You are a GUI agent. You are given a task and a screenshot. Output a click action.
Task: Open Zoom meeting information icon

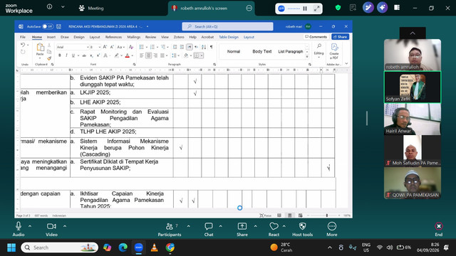point(49,6)
